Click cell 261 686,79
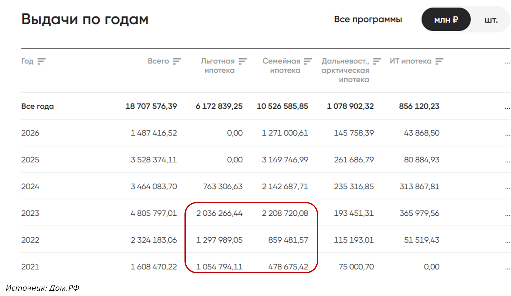Viewport: 511px width, 296px height. (354, 160)
